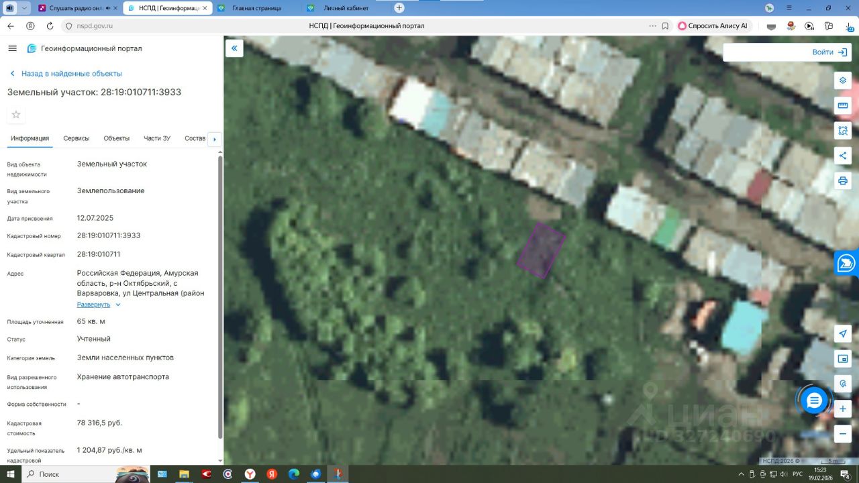The width and height of the screenshot is (859, 483).
Task: Open File Explorer from the taskbar
Action: point(184,474)
